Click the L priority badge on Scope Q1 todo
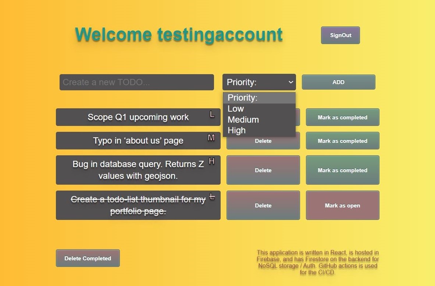 212,115
